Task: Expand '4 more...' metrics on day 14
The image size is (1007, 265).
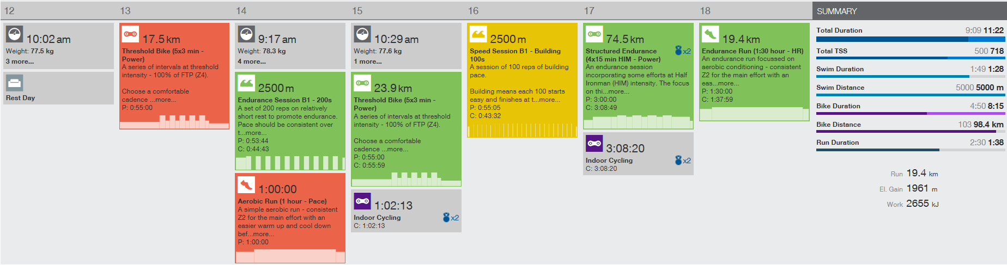Action: 252,61
